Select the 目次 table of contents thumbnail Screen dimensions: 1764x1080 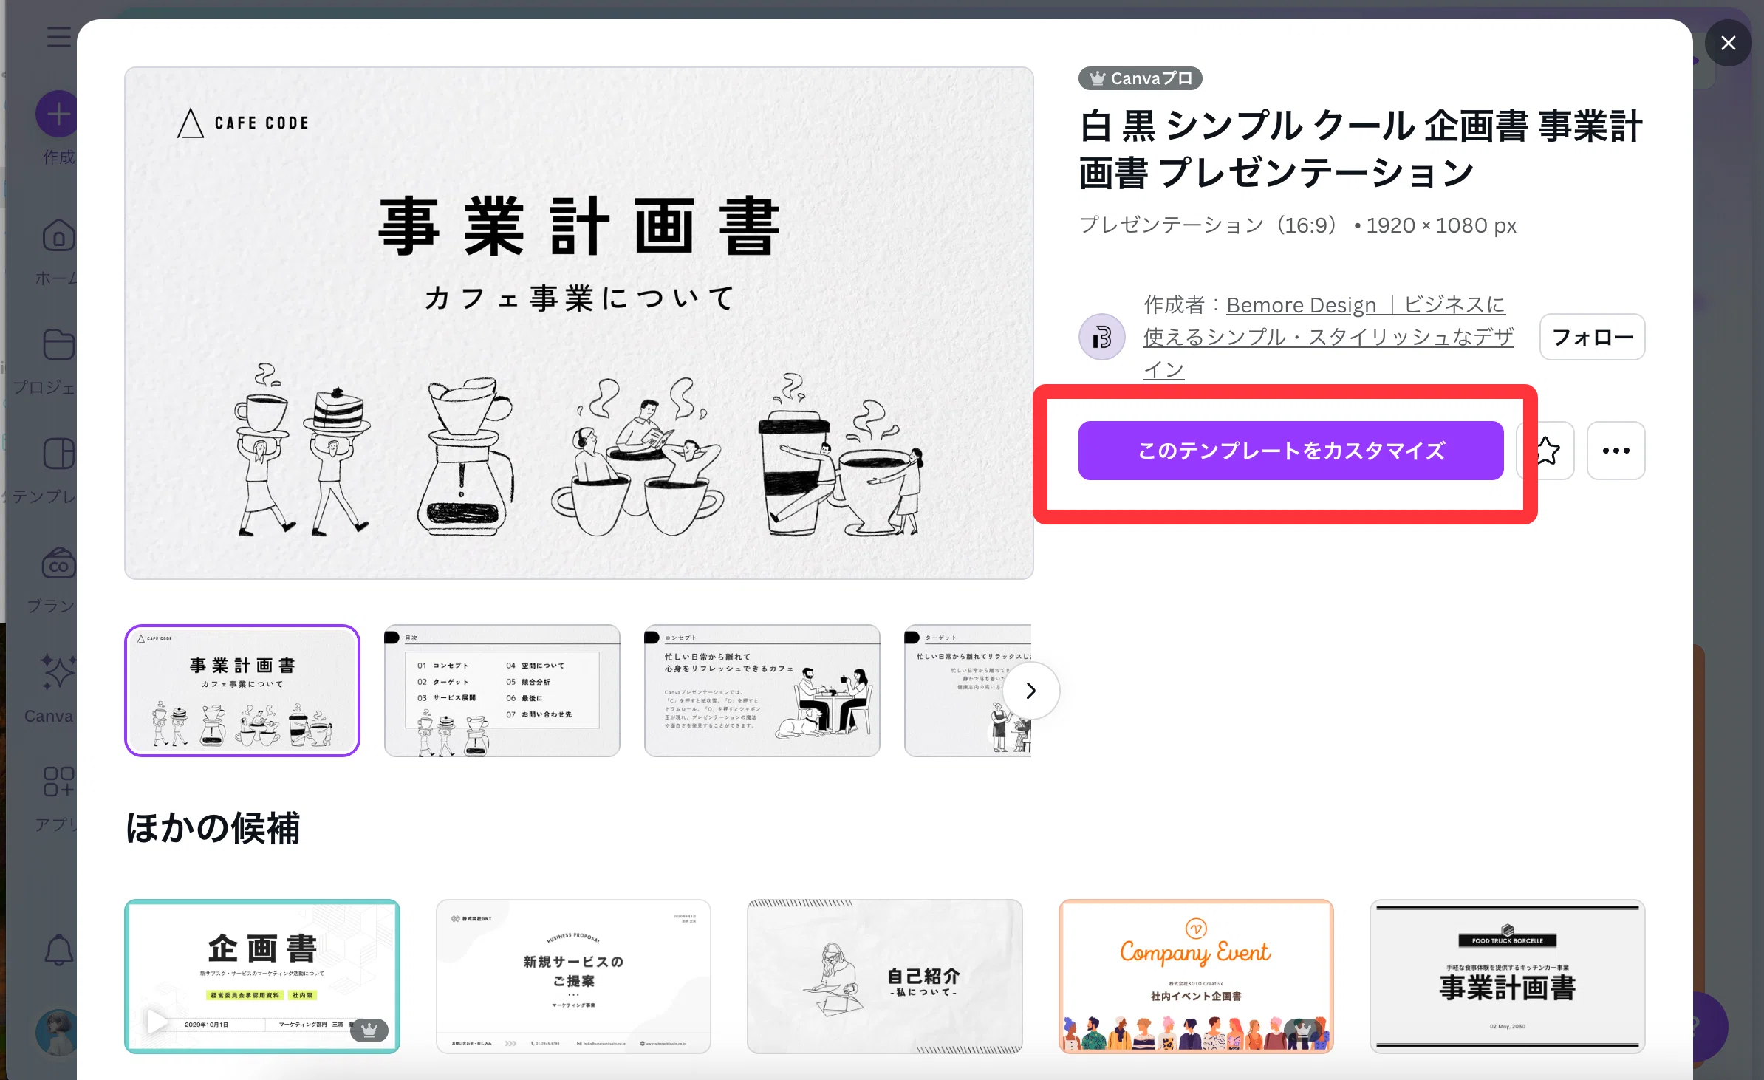pos(502,691)
